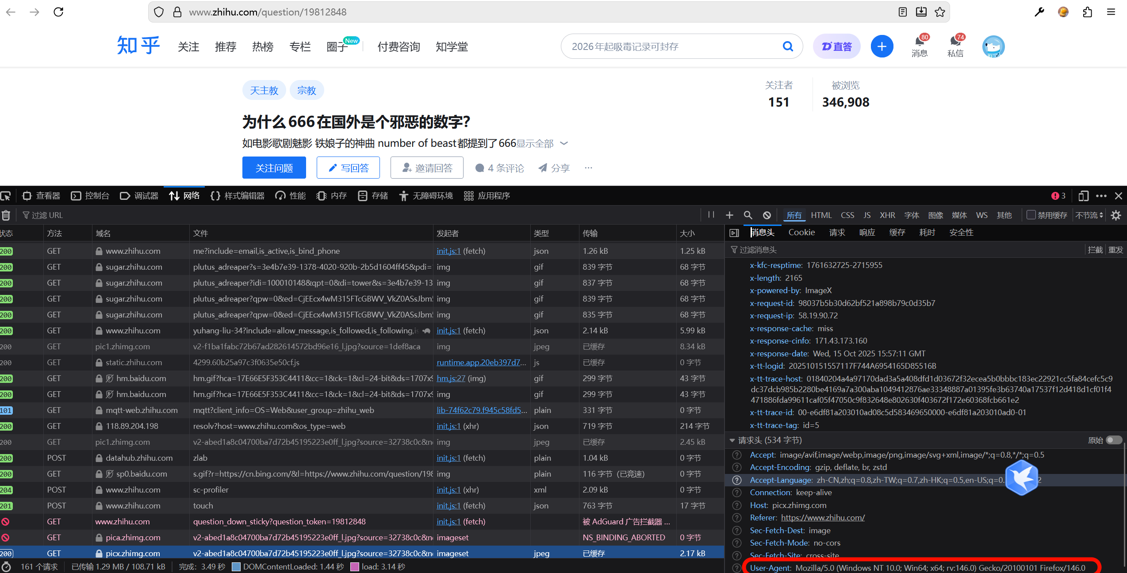1127x573 pixels.
Task: Enable the 禁用缓存 checkbox
Action: (1031, 215)
